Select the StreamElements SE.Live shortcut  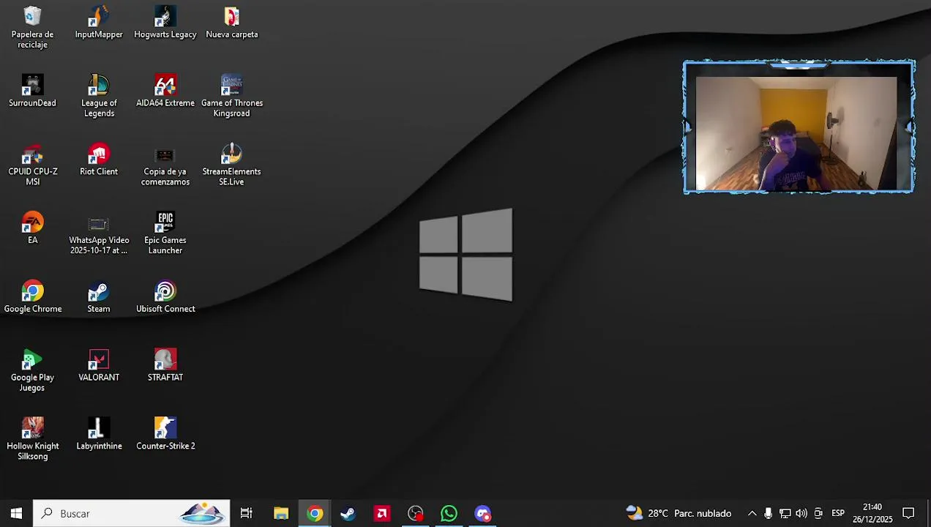(x=232, y=165)
